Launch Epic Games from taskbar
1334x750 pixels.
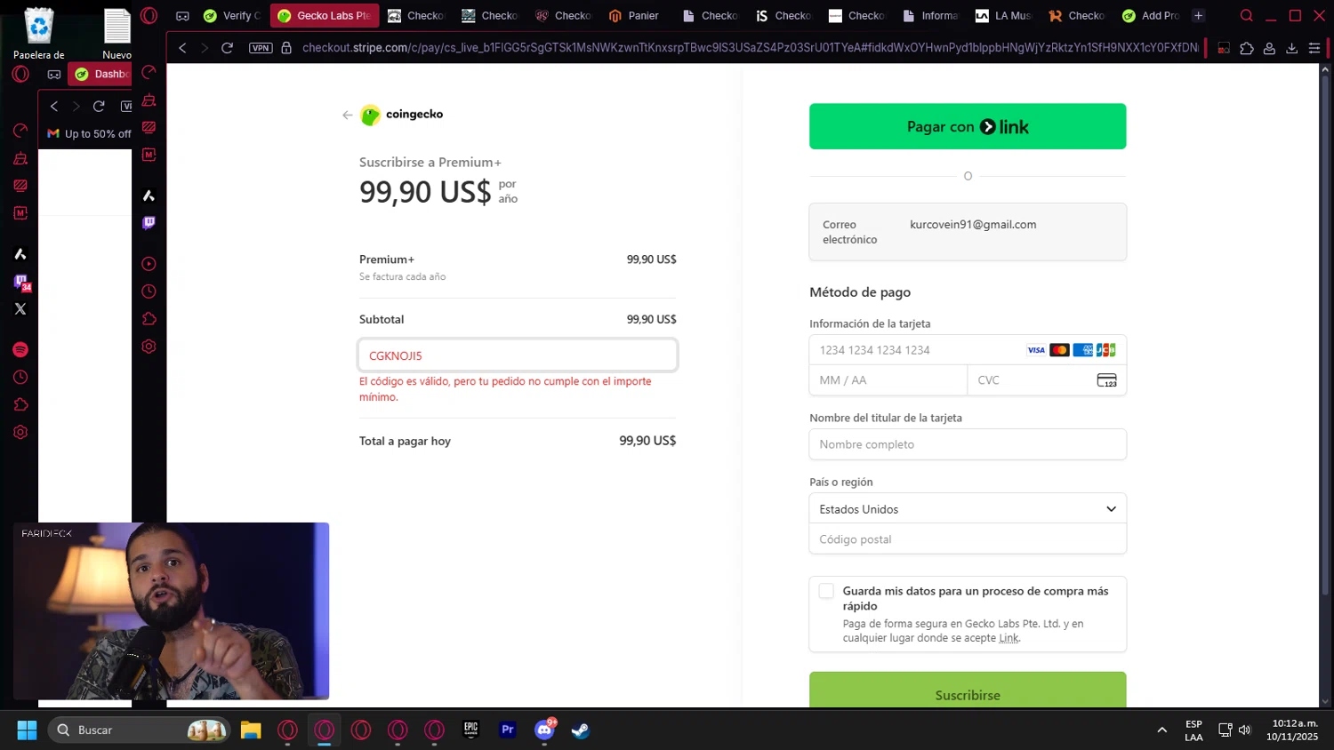click(470, 730)
